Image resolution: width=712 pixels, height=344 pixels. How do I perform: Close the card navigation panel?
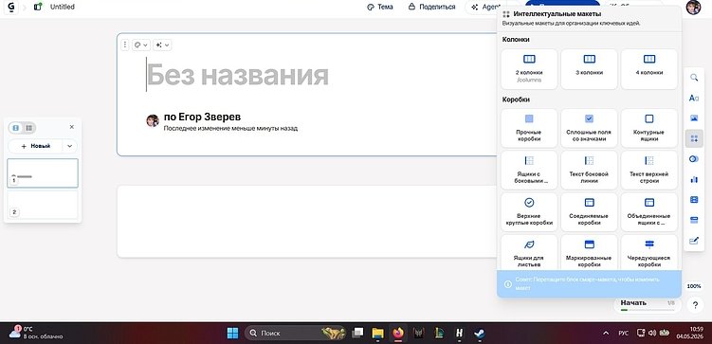point(72,127)
